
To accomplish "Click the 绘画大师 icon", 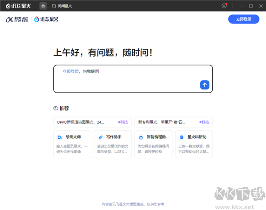I will 60,137.
